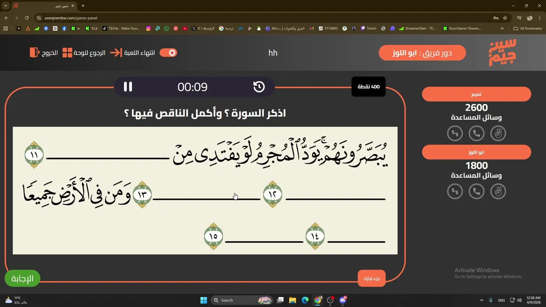Open the Windows Start menu
546x307 pixels.
(x=203, y=300)
